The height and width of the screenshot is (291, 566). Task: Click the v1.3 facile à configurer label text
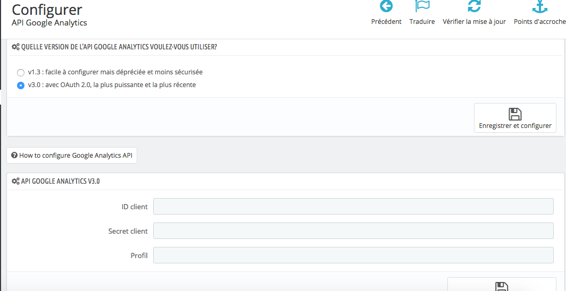pyautogui.click(x=115, y=72)
